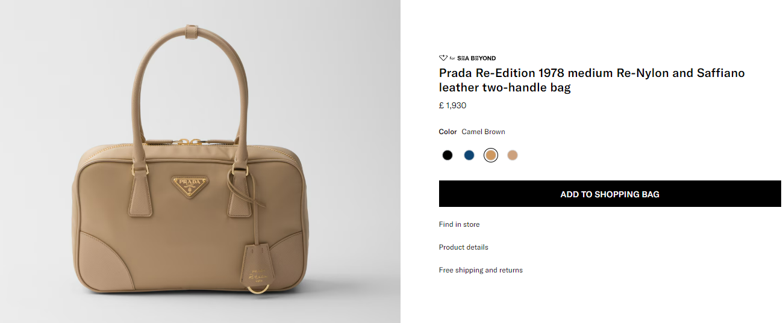Expand Free shipping and returns info

481,270
